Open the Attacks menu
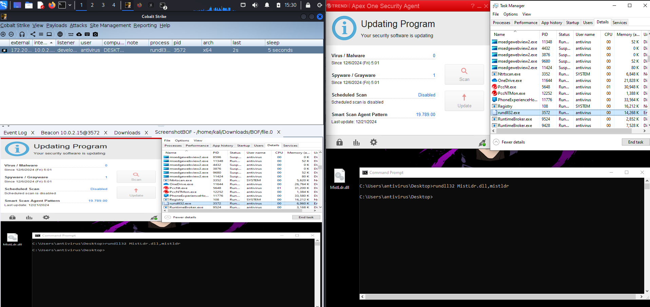 tap(78, 25)
